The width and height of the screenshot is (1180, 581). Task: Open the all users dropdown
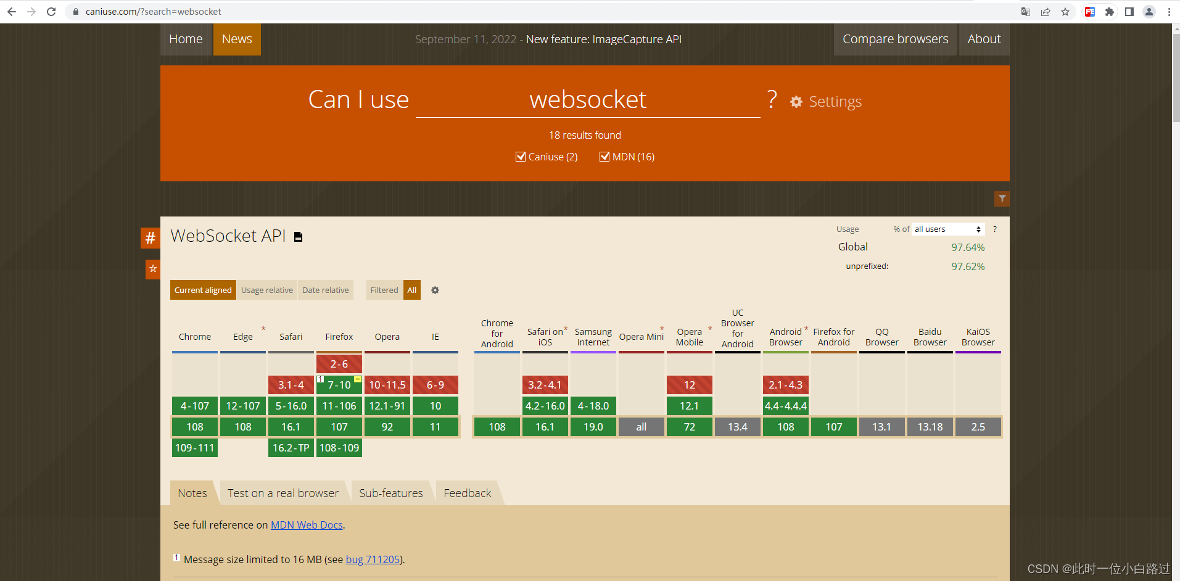tap(948, 229)
